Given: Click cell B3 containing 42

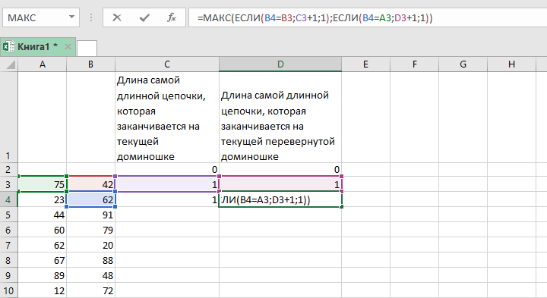Looking at the screenshot, I should pos(90,184).
